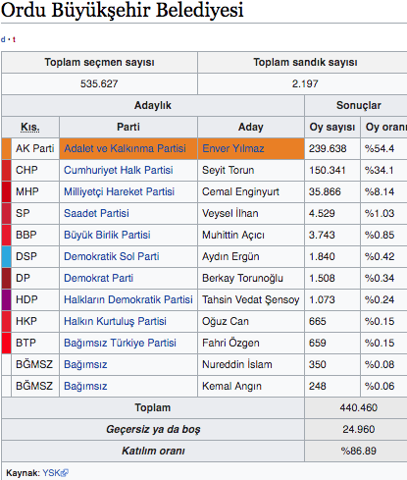This screenshot has height=480, width=407.
Task: Click the total votes value 440.460
Action: point(358,407)
